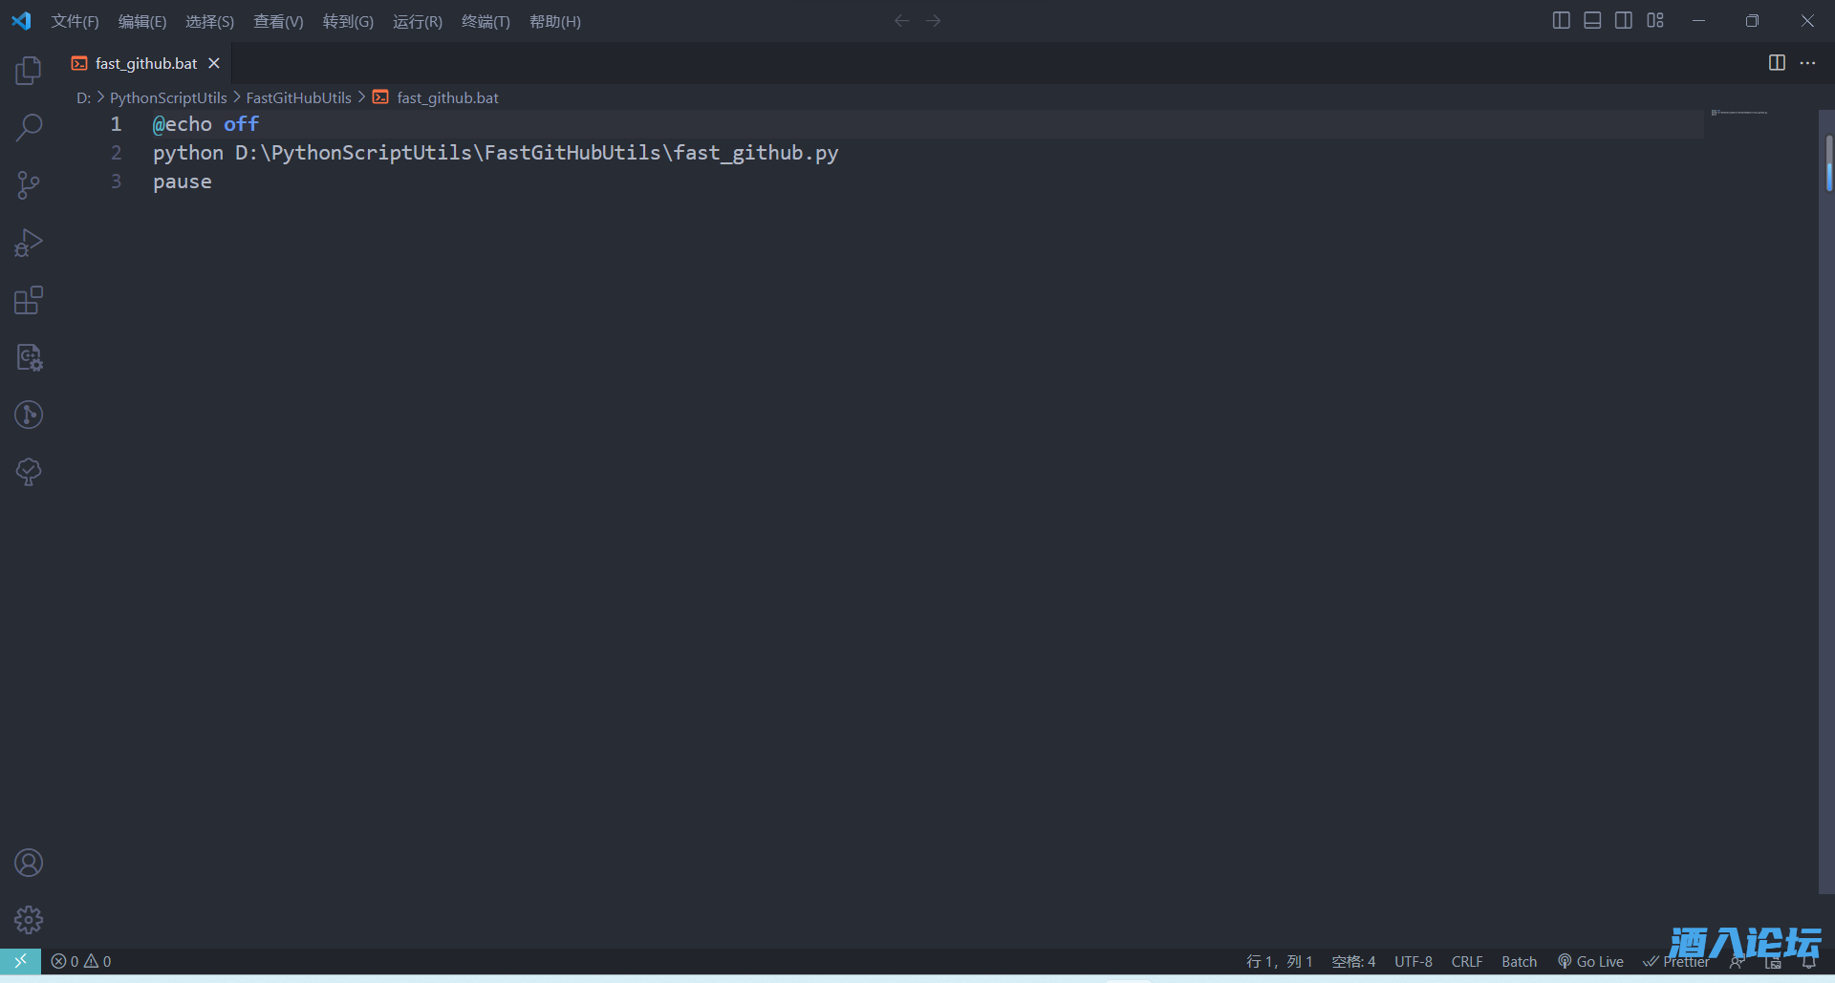Open the 文件(F) menu

click(x=75, y=21)
